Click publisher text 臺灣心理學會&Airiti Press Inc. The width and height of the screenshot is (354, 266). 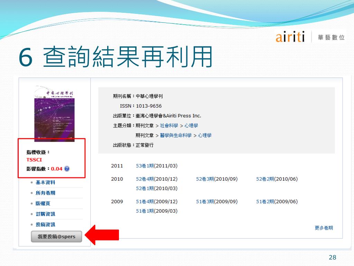tap(168, 116)
